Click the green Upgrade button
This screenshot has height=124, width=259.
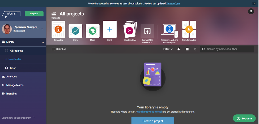(34, 14)
